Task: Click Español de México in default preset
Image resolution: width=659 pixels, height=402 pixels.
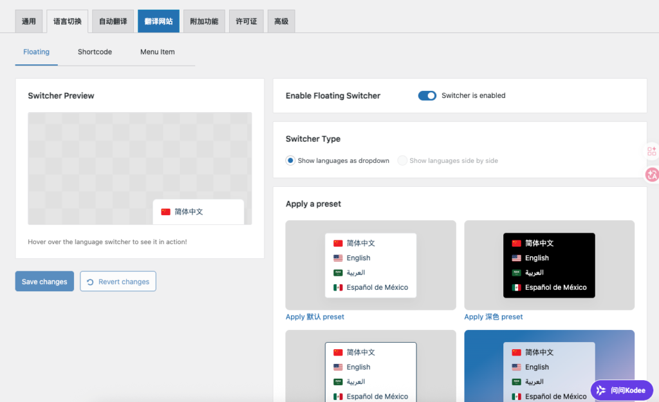Action: point(377,287)
